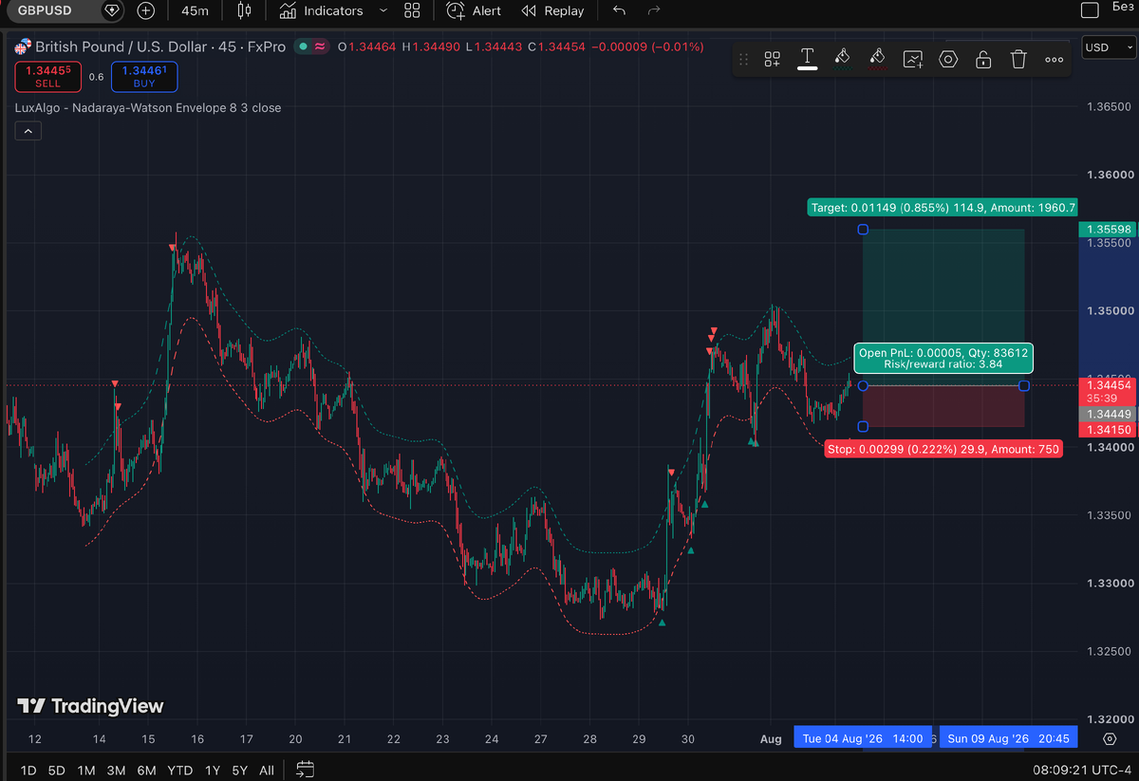Click the green market status indicator
This screenshot has width=1139, height=781.
[302, 46]
